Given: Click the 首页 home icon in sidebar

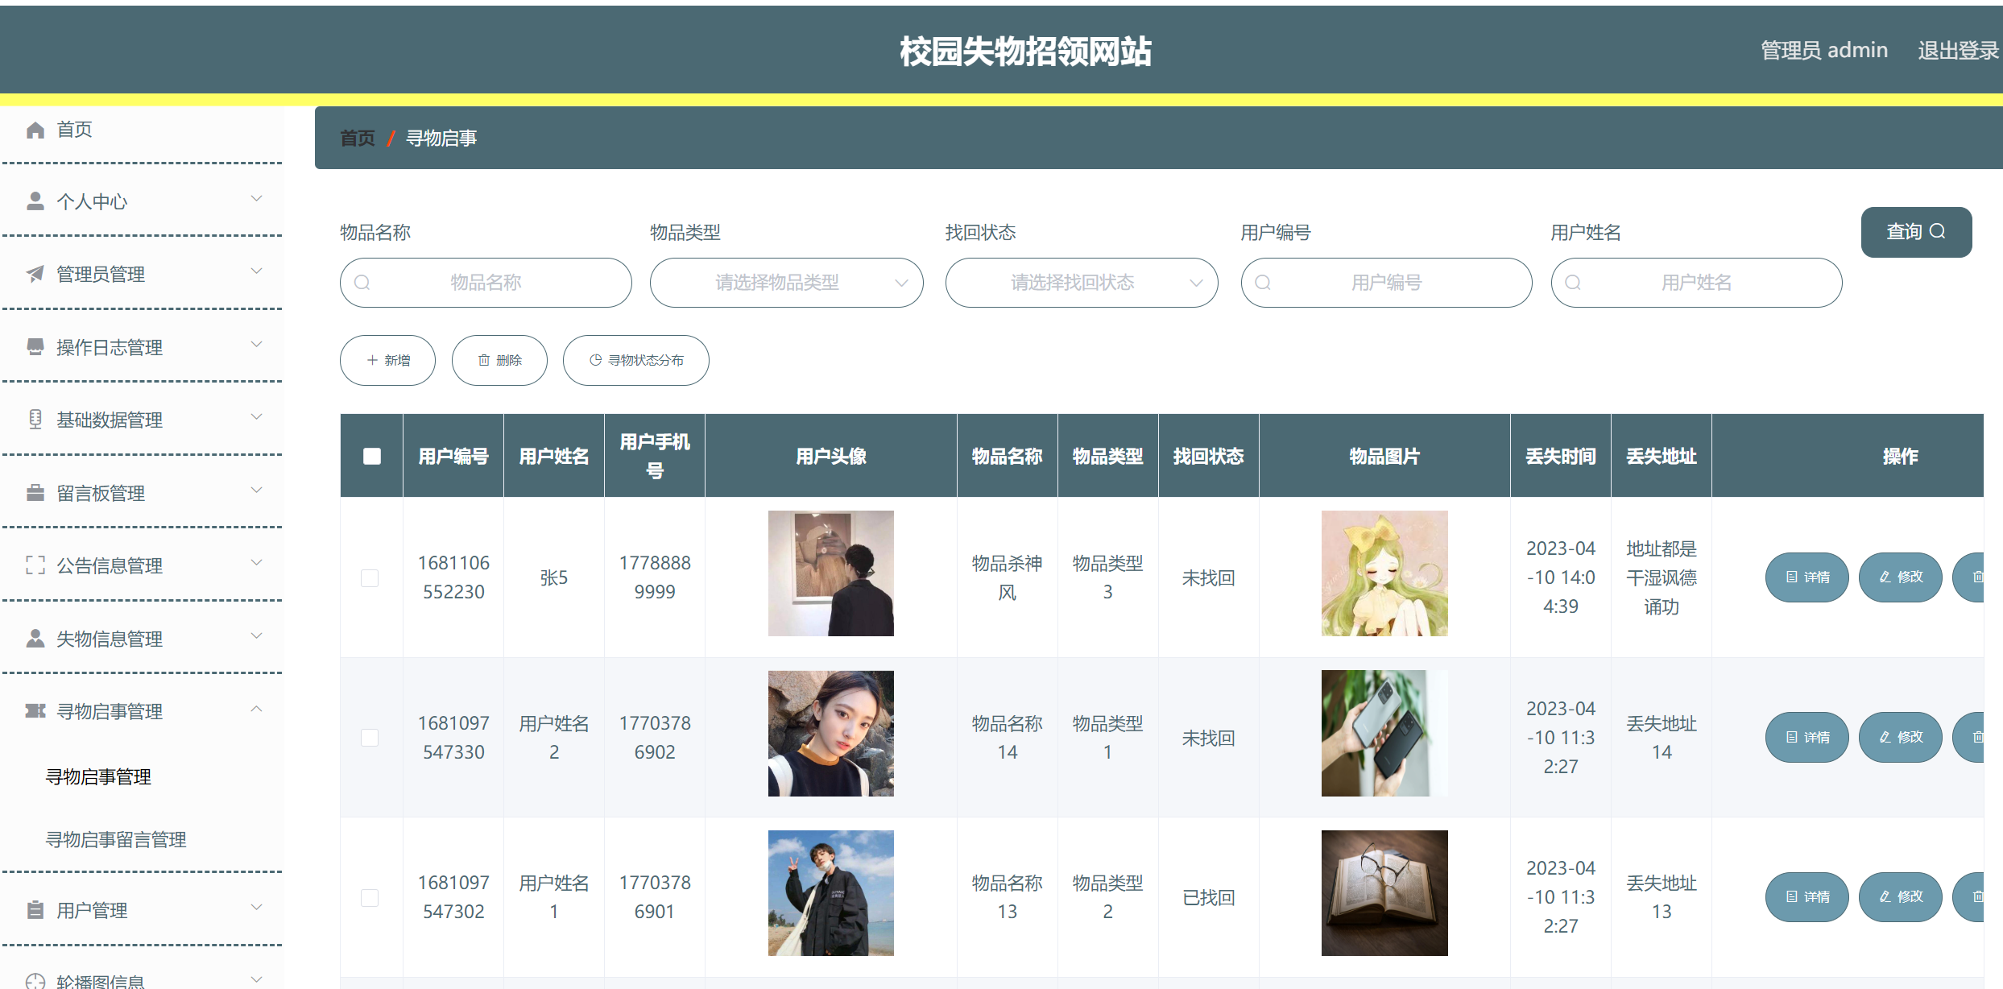Looking at the screenshot, I should (35, 129).
